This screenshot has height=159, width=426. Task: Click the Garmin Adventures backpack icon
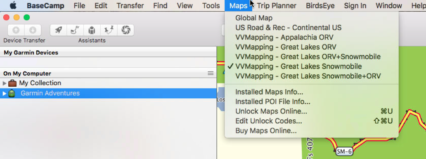12,93
